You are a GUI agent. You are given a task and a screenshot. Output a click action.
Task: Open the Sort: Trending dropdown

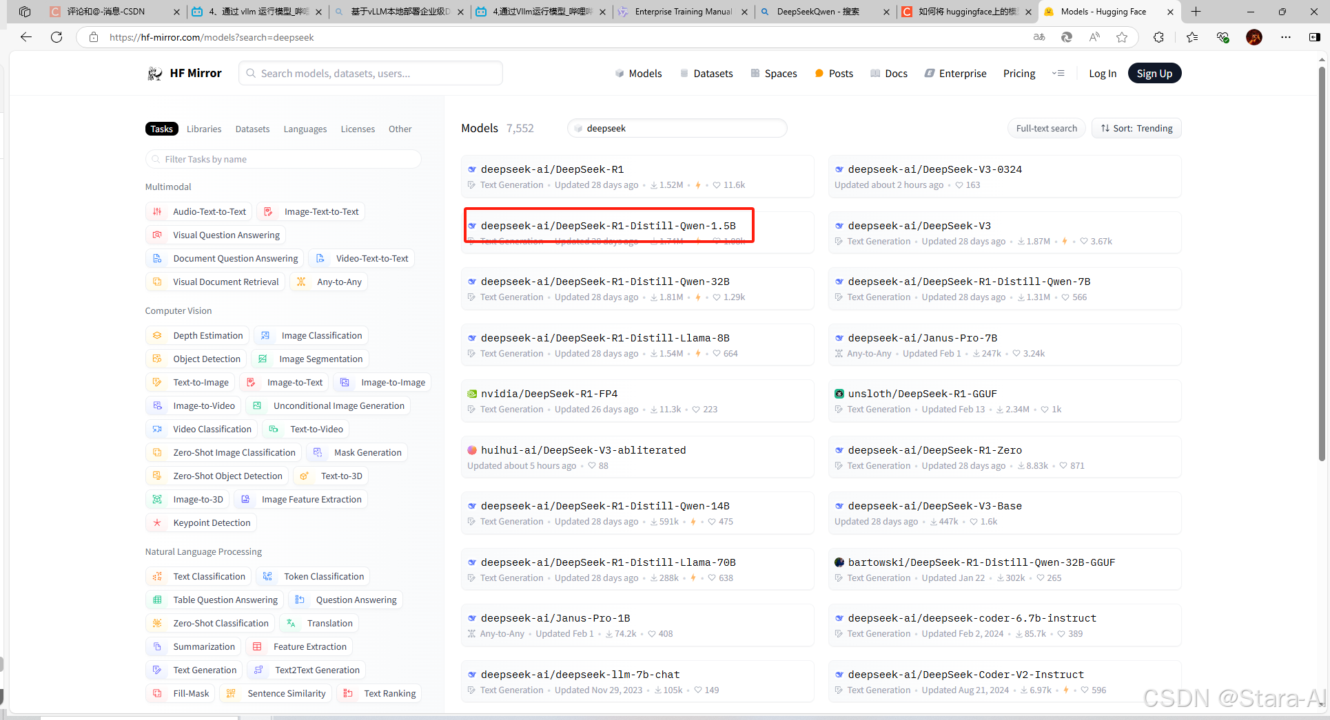[x=1136, y=128]
